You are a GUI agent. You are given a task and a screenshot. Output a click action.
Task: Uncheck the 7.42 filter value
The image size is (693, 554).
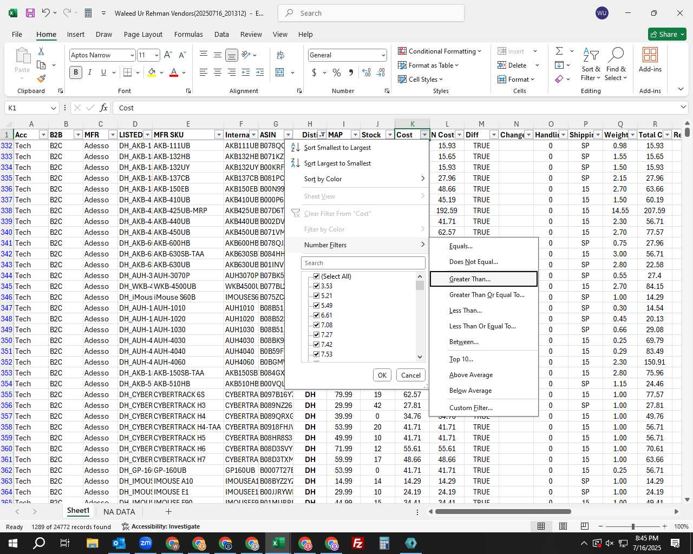tap(317, 345)
